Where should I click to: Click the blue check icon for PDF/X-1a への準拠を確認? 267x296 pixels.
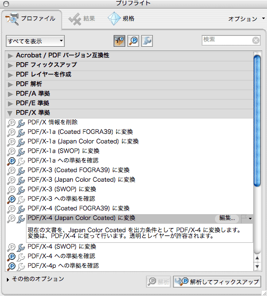click(12, 161)
